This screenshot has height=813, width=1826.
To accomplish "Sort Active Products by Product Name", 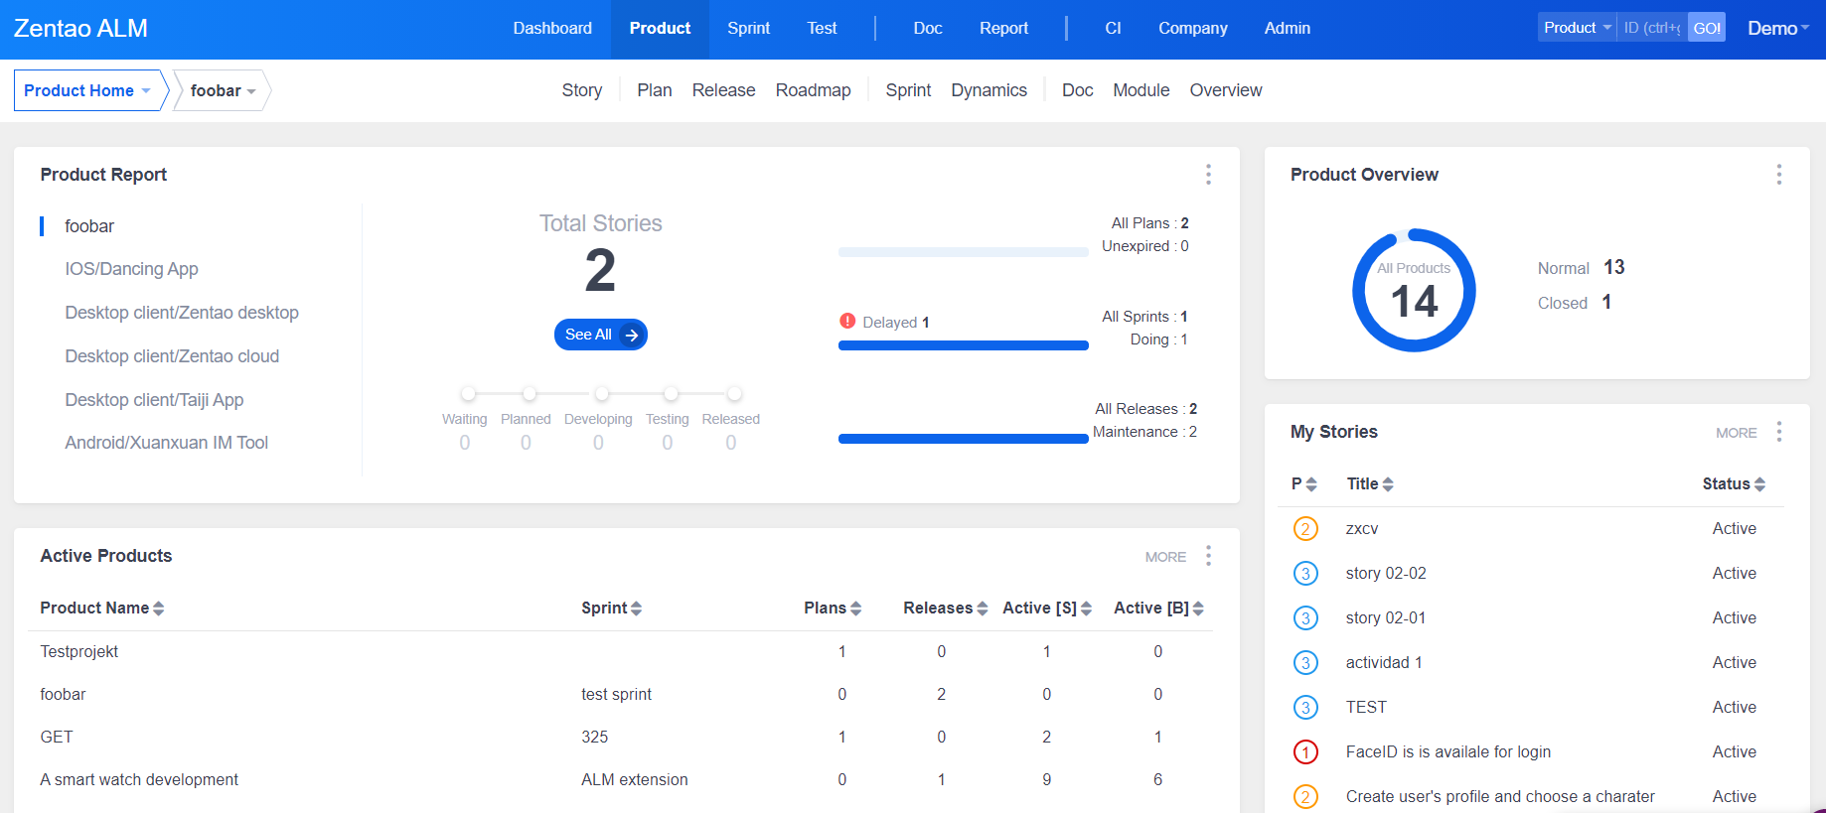I will pos(159,609).
